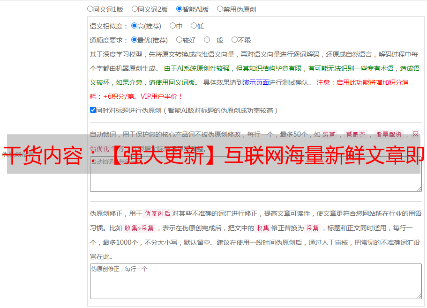Grab the resize handle of 伪原创修正 textarea
The image size is (427, 308).
[x=419, y=296]
